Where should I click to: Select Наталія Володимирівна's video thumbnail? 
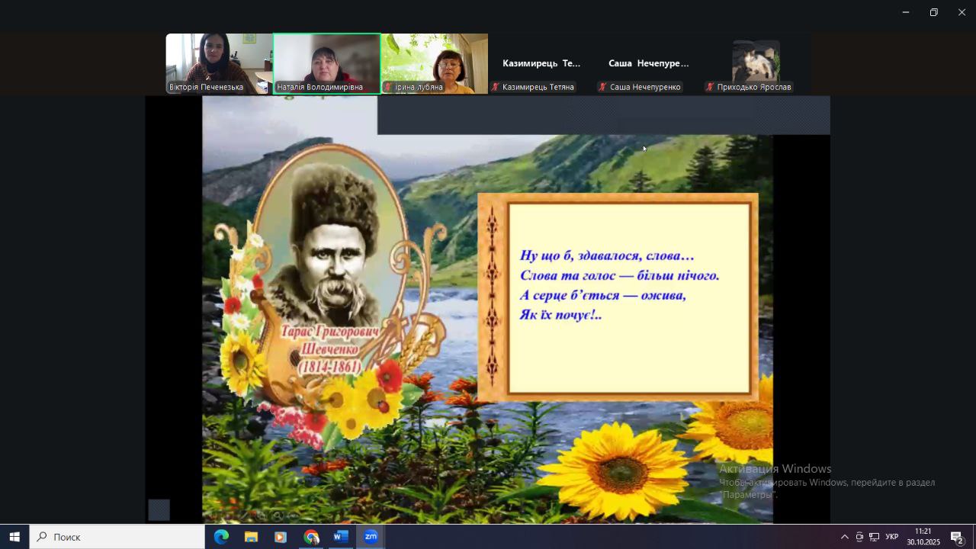click(327, 63)
